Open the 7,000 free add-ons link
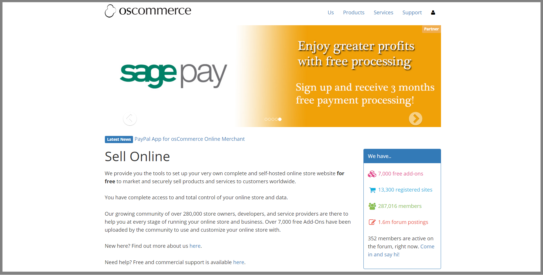The height and width of the screenshot is (275, 543). (400, 174)
